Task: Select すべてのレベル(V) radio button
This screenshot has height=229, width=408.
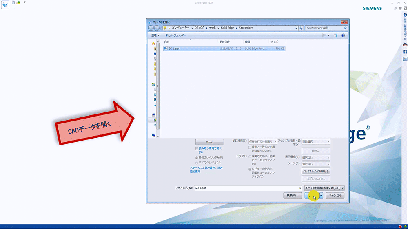Action: click(197, 163)
